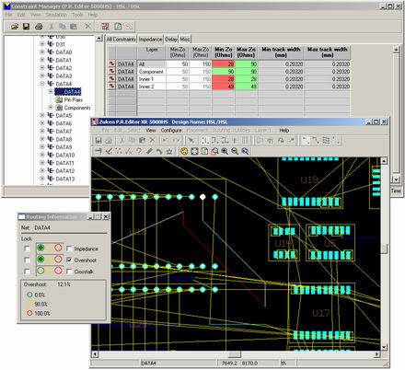Switch to the Delay tab

171,40
